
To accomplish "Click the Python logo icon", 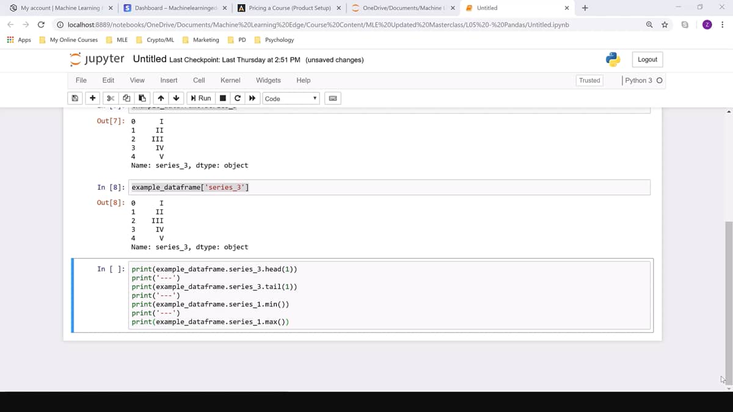I will [613, 59].
